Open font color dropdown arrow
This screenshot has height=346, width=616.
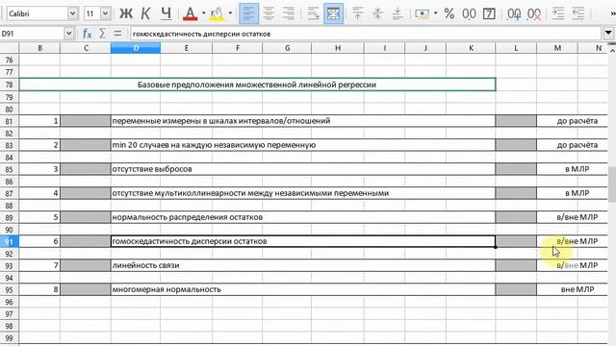[x=203, y=13]
